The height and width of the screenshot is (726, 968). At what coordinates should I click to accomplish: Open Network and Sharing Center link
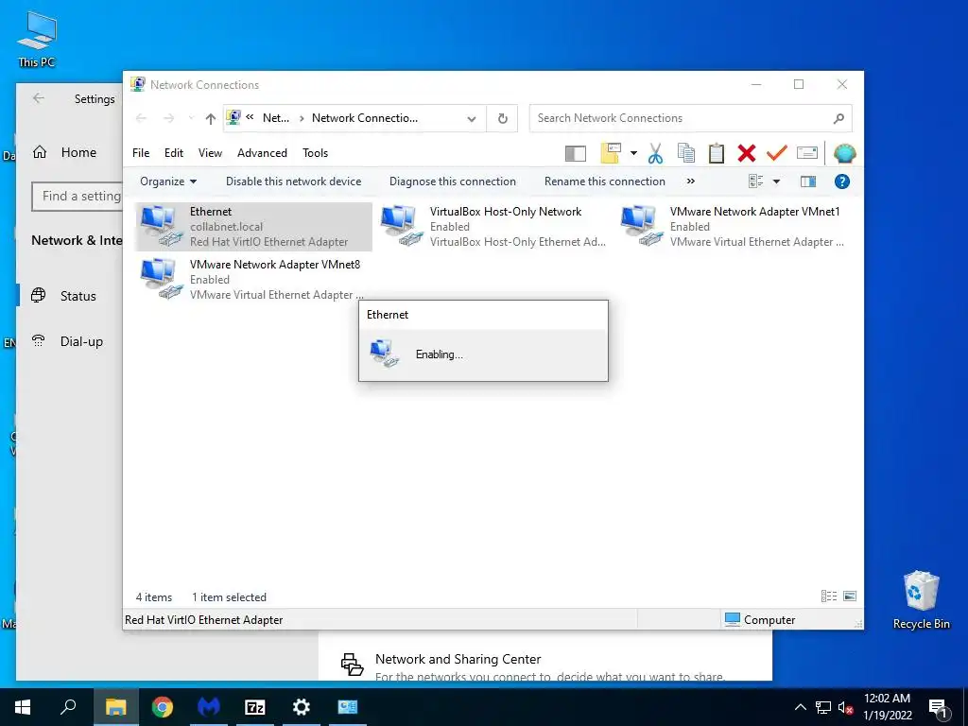coord(458,659)
